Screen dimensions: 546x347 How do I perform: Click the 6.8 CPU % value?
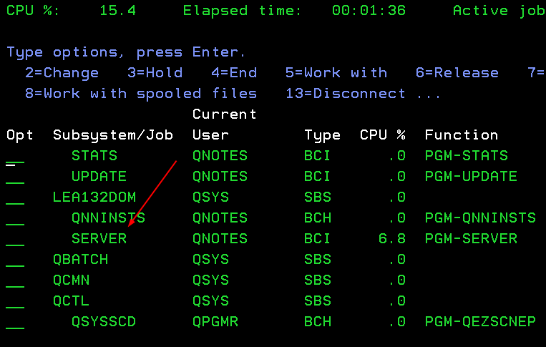coord(392,239)
